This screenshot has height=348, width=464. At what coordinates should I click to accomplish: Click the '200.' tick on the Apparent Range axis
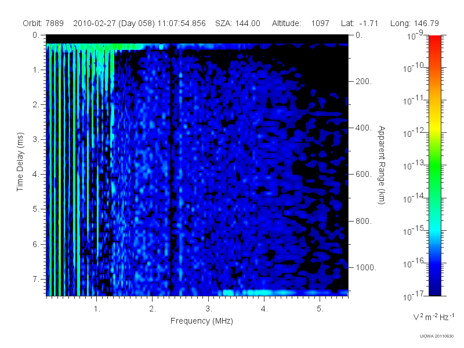[364, 81]
